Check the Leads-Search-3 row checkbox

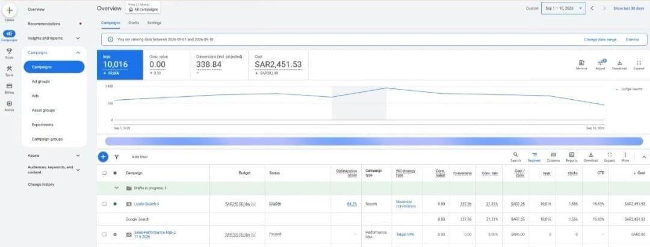pos(105,204)
